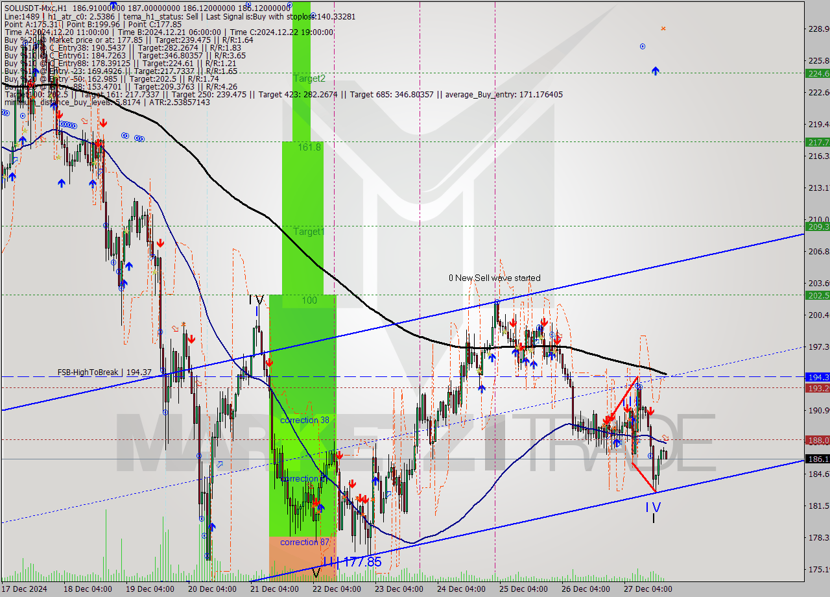This screenshot has height=597, width=830.
Task: Select the 161.8 Fibonacci level label
Action: pyautogui.click(x=309, y=147)
